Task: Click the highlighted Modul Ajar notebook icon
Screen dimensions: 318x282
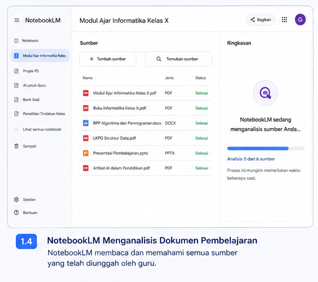Action: [16, 56]
